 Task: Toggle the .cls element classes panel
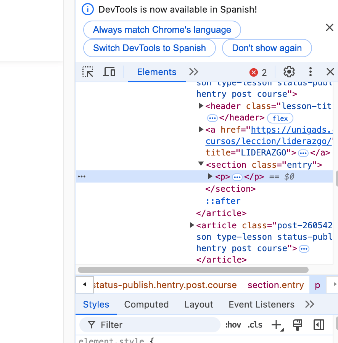(x=254, y=325)
